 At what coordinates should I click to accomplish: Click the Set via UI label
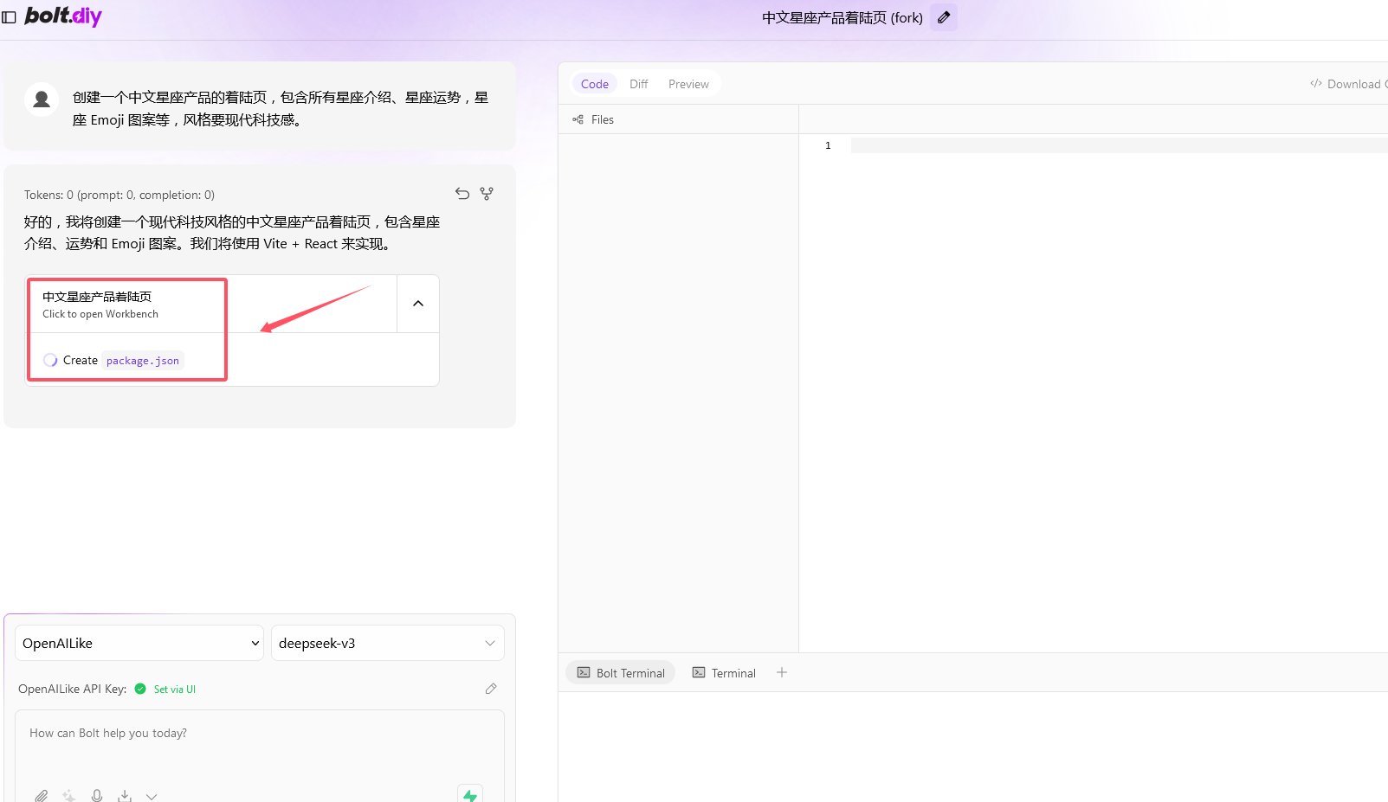(x=175, y=690)
